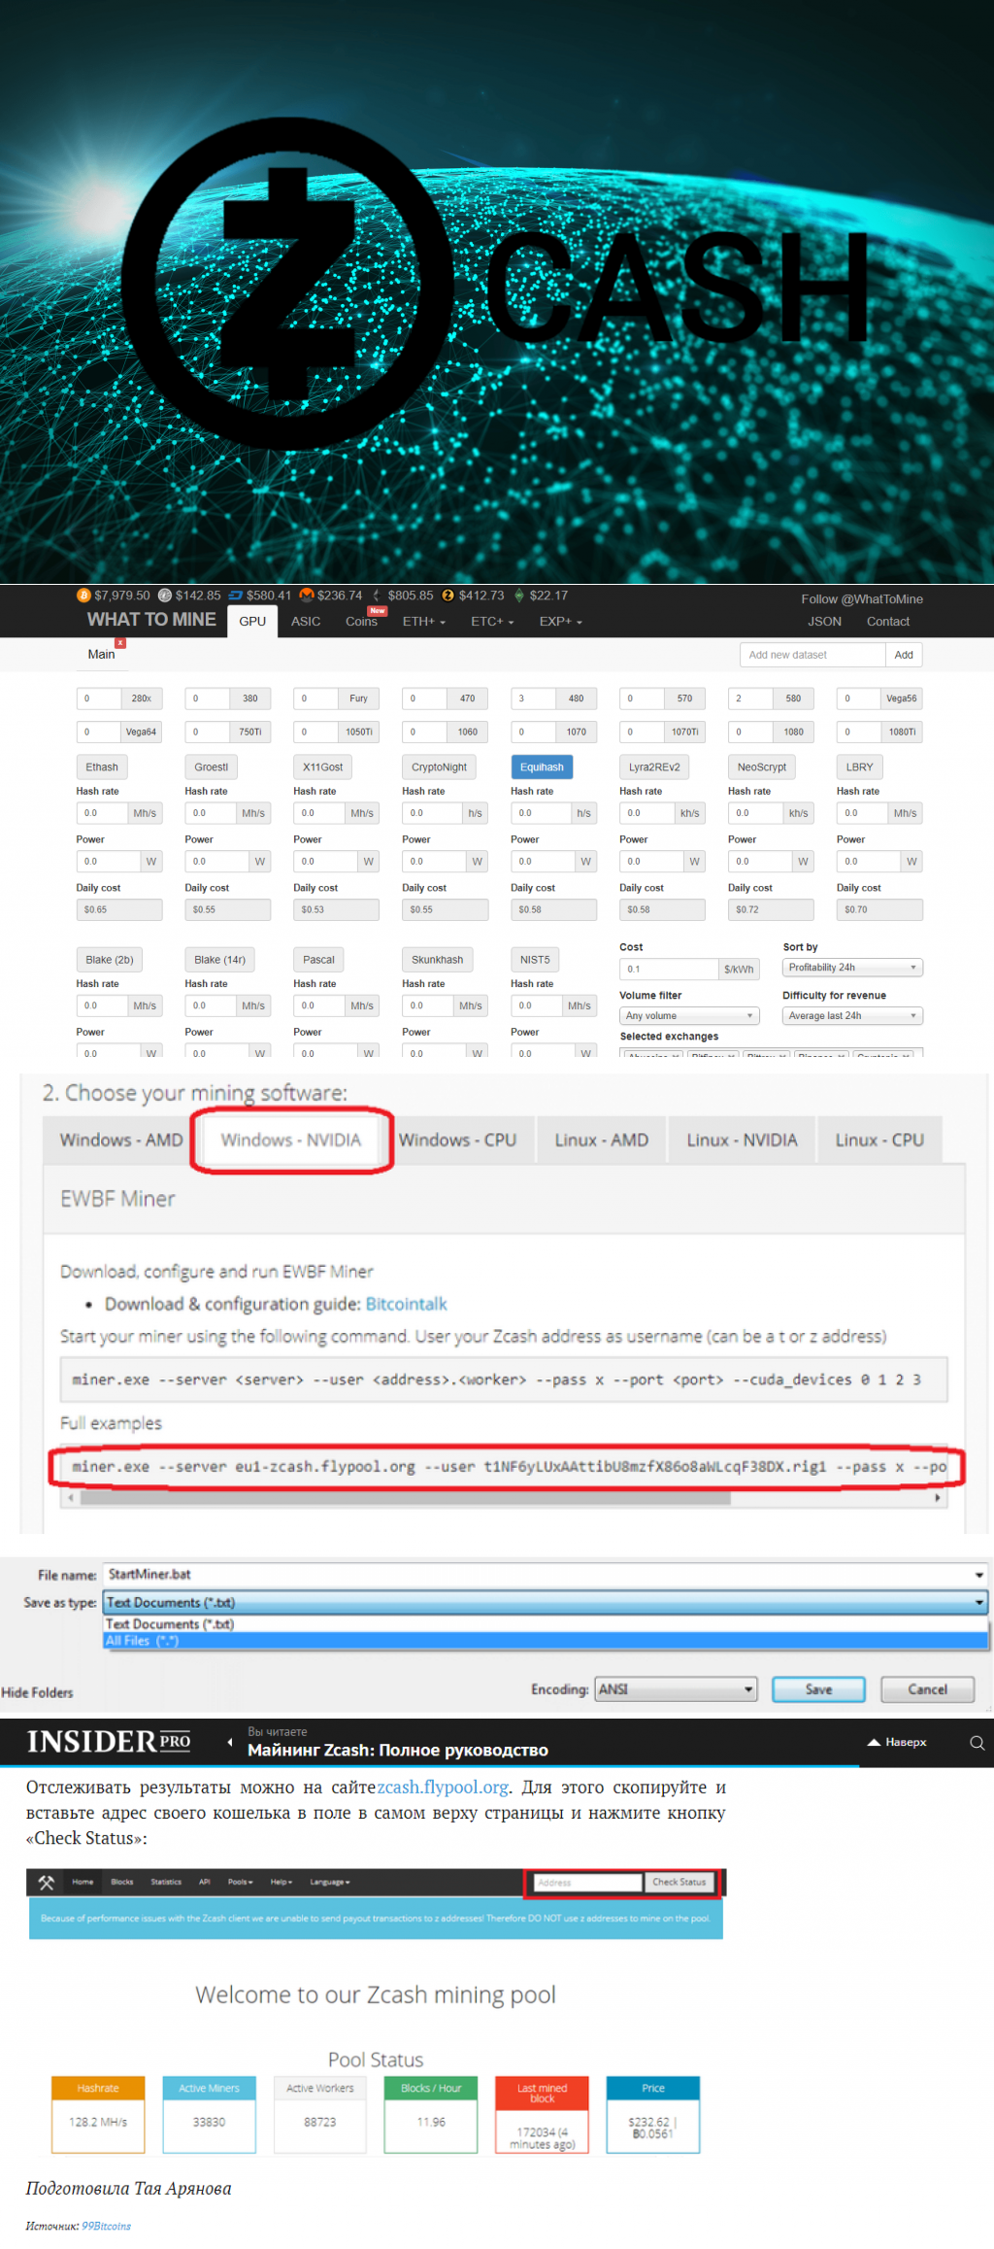
Task: Click the Add new dataset input field
Action: [812, 655]
